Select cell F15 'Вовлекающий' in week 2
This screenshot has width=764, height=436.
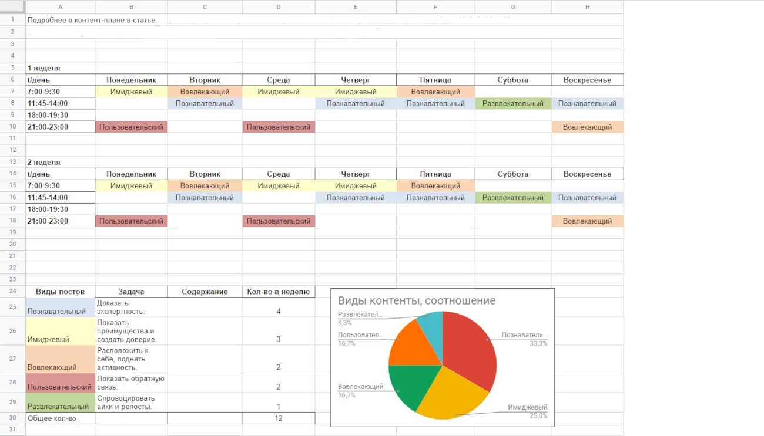[x=435, y=185]
